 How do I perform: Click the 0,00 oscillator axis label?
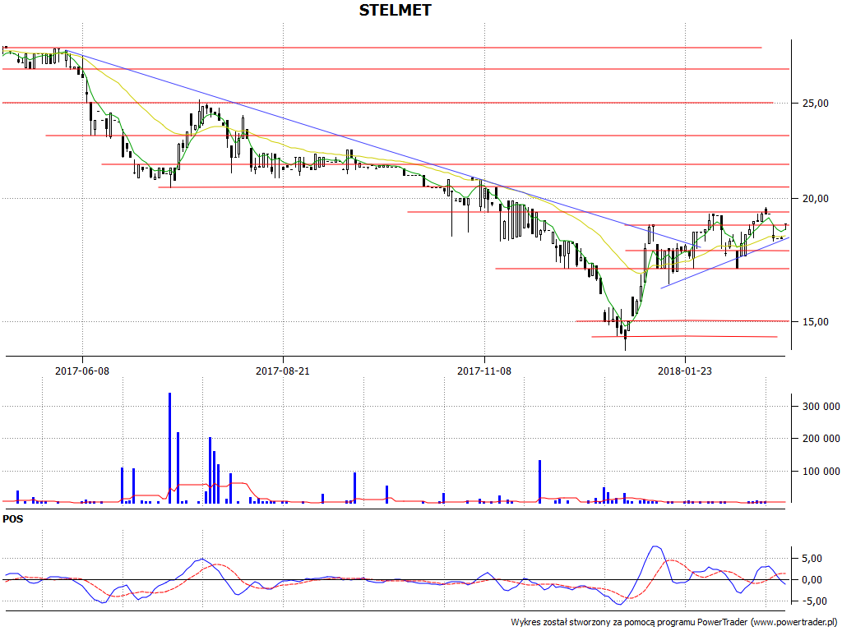[x=812, y=580]
